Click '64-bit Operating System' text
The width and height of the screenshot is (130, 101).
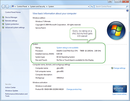tap(66, 57)
